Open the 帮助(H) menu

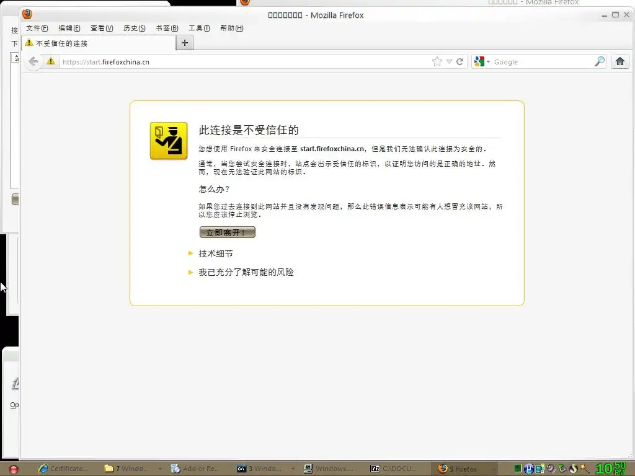point(232,28)
